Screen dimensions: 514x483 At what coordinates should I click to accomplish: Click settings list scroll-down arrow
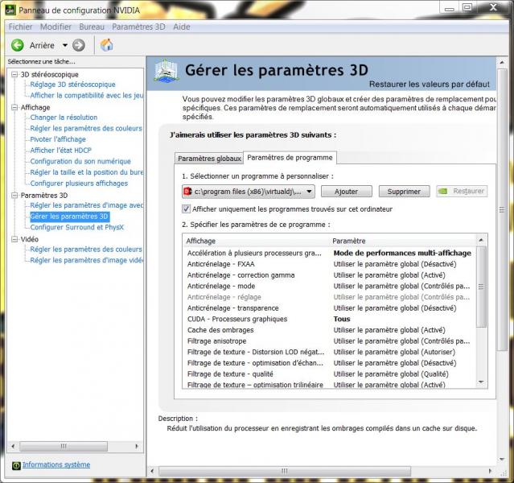coord(481,382)
